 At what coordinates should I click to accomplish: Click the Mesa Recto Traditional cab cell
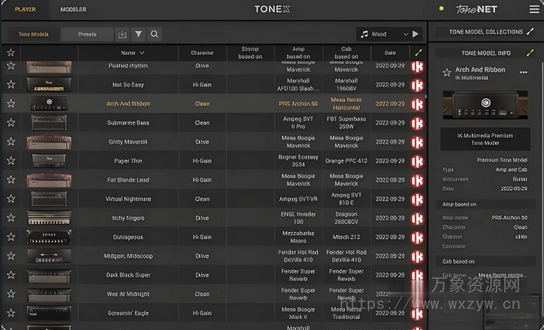point(347,313)
